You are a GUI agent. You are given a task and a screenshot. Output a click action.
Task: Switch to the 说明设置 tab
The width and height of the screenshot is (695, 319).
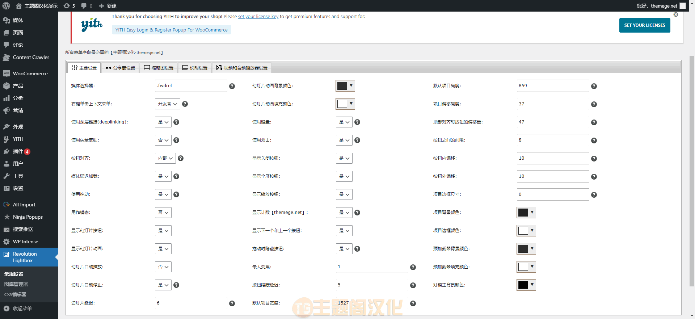coord(195,68)
